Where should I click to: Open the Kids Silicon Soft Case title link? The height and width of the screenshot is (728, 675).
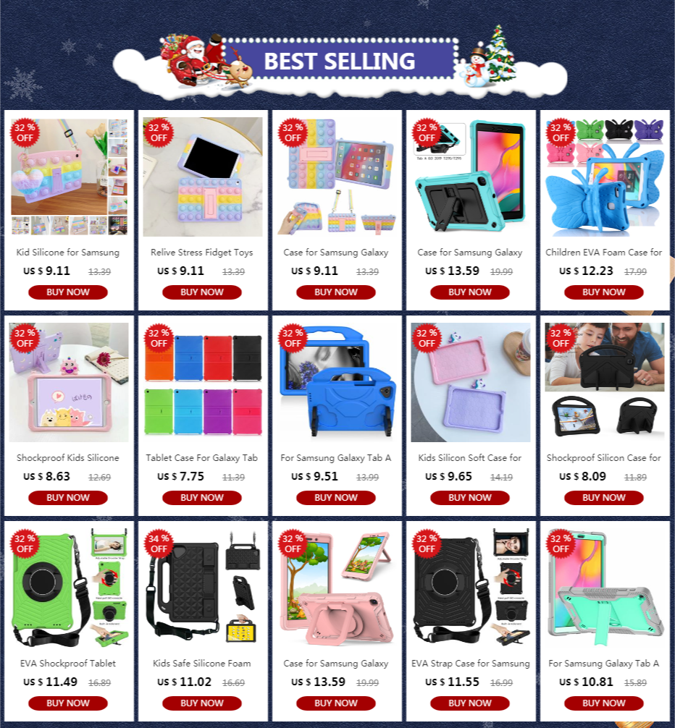(469, 458)
